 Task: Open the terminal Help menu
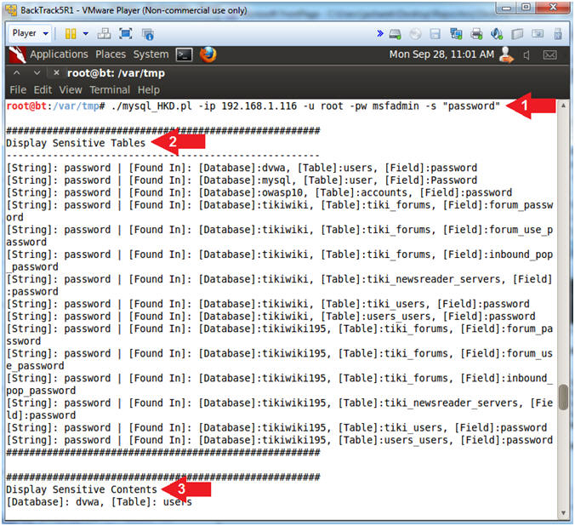tap(149, 90)
